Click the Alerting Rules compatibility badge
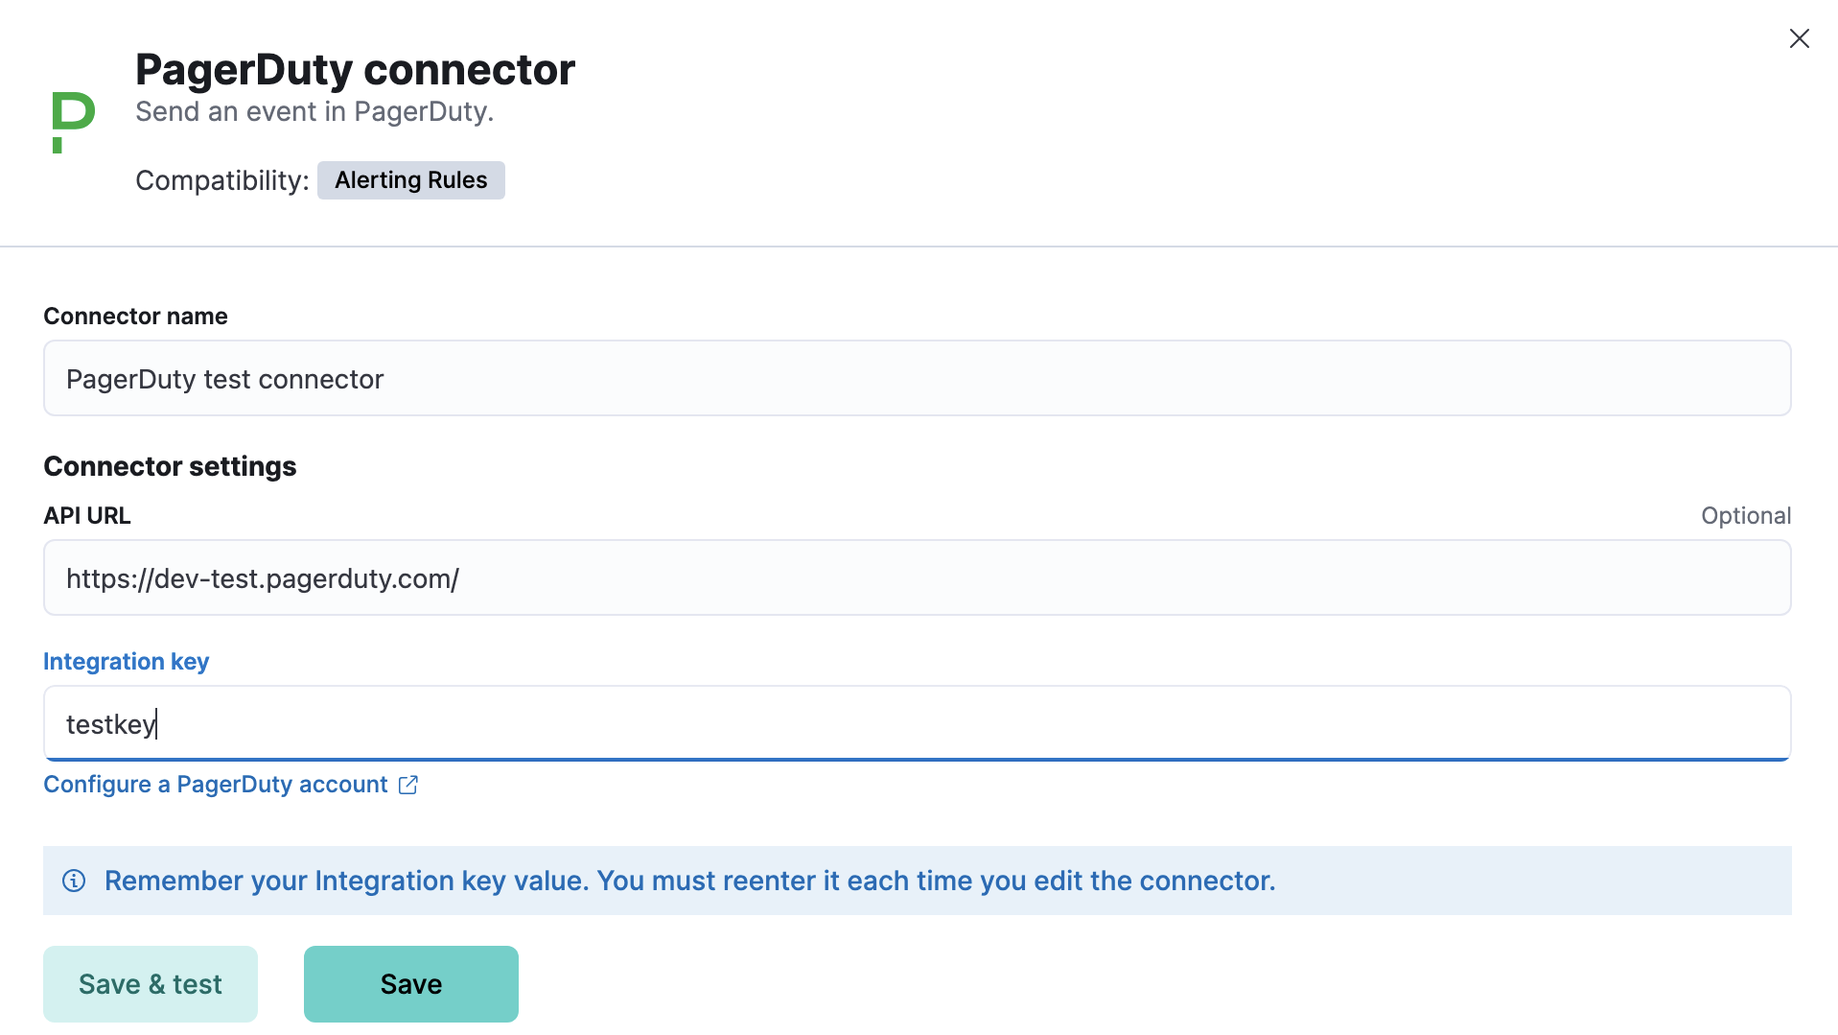This screenshot has height=1035, width=1838. [x=410, y=179]
